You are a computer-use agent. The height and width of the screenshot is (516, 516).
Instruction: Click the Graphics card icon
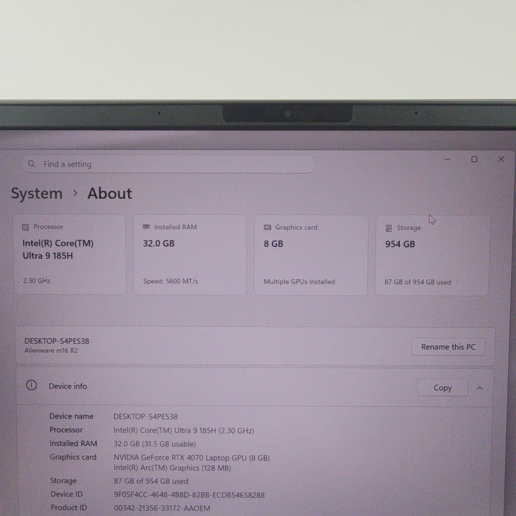(x=267, y=227)
